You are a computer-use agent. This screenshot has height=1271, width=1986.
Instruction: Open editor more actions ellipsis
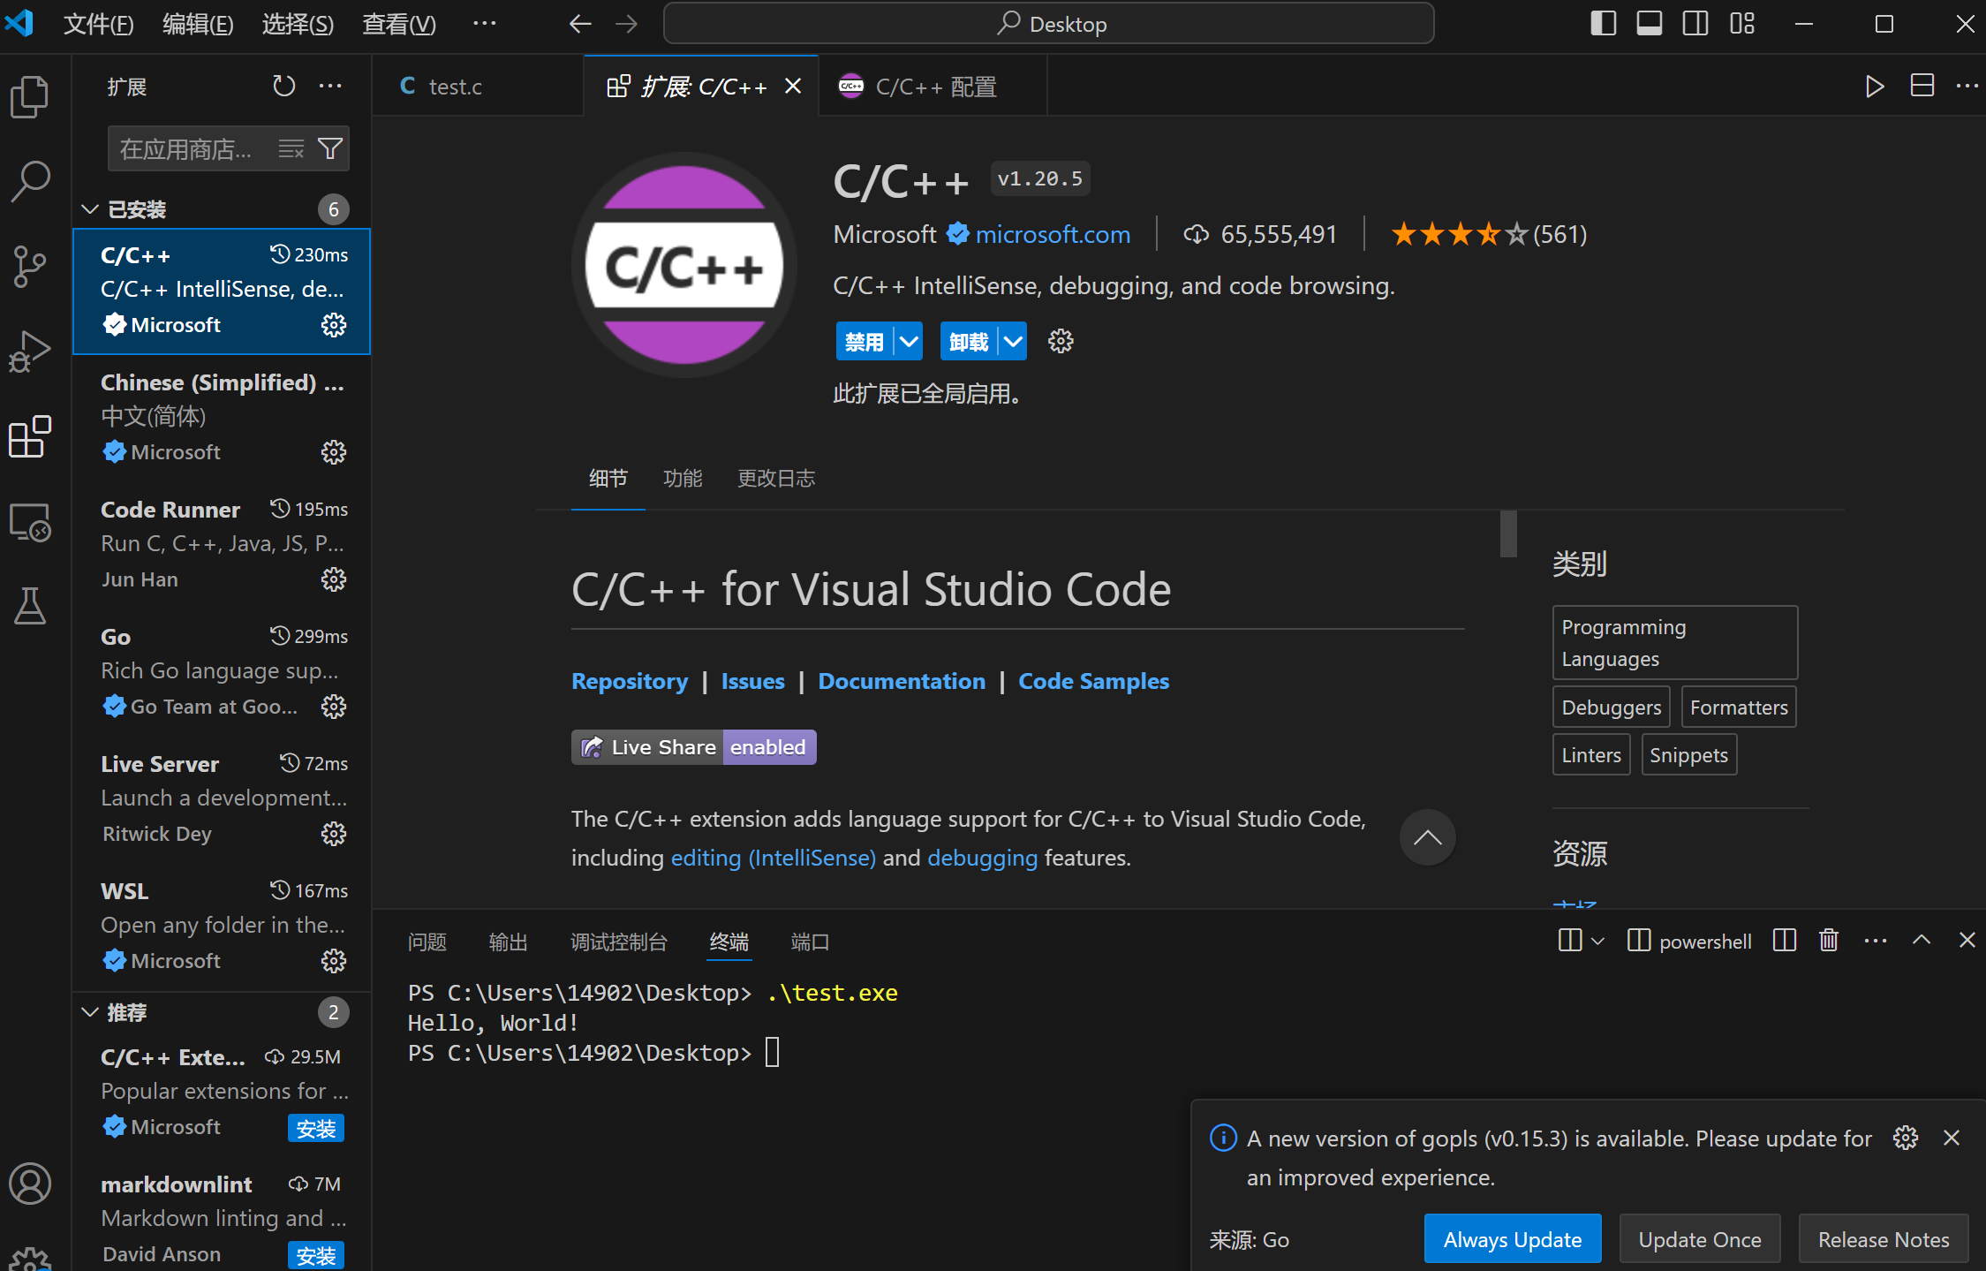point(1967,86)
